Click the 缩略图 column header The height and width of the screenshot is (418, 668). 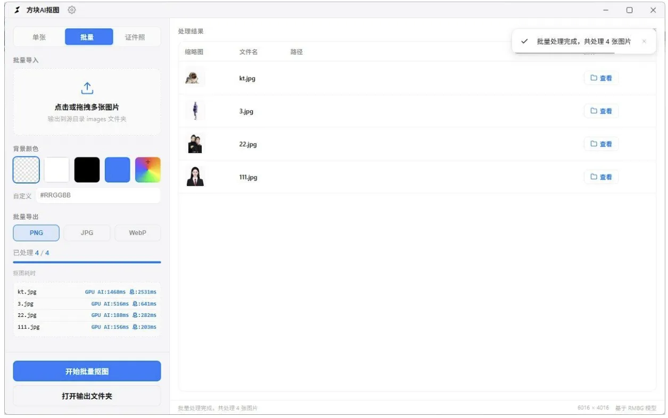(x=194, y=52)
